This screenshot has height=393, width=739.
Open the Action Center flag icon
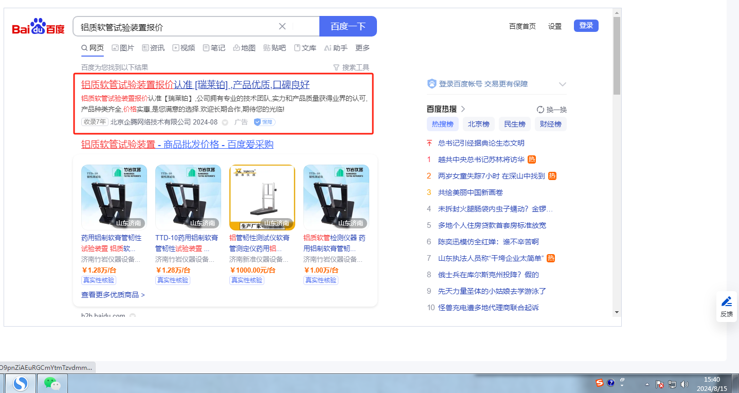tap(660, 384)
